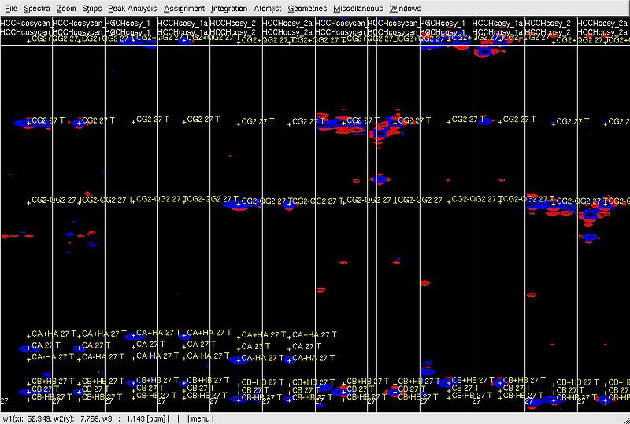
Task: Open the Windows menu
Action: (405, 8)
